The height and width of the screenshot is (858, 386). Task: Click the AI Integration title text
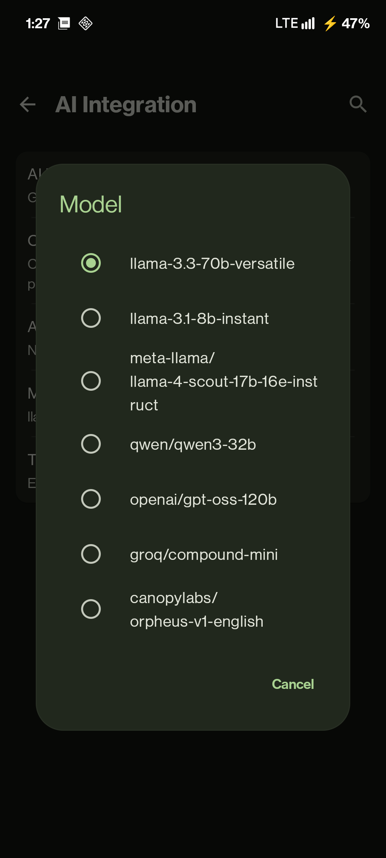pyautogui.click(x=126, y=105)
